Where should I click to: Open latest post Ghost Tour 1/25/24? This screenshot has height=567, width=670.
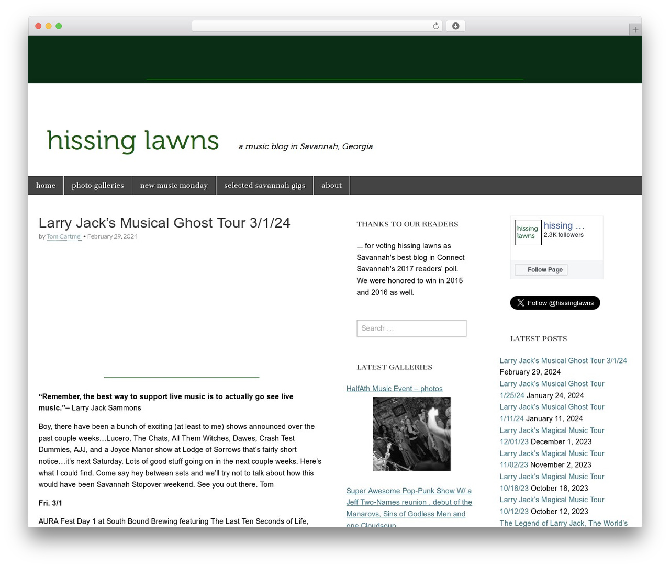(x=552, y=390)
